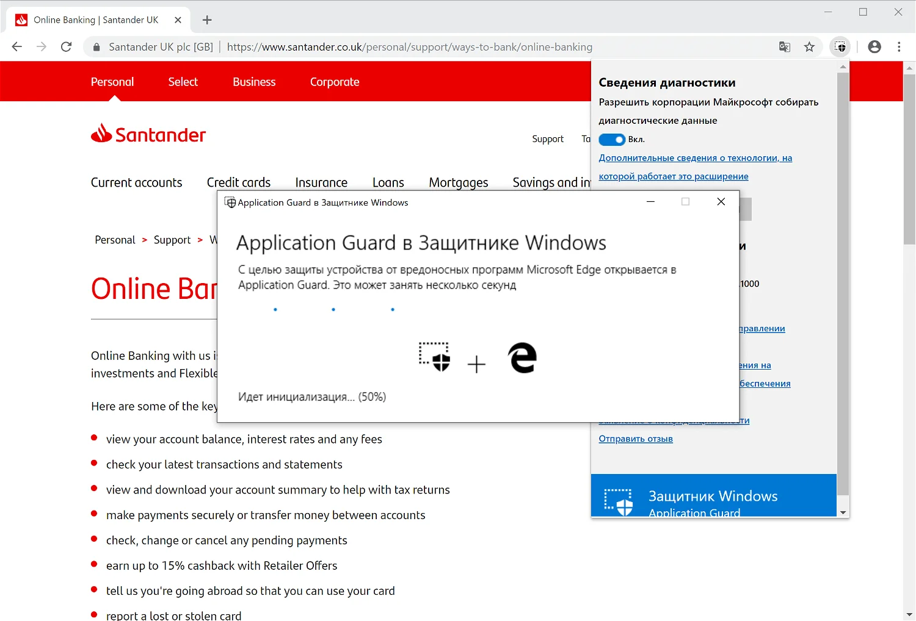Click 'Идет инициализация... (50%)' status text
The height and width of the screenshot is (621, 916).
312,397
